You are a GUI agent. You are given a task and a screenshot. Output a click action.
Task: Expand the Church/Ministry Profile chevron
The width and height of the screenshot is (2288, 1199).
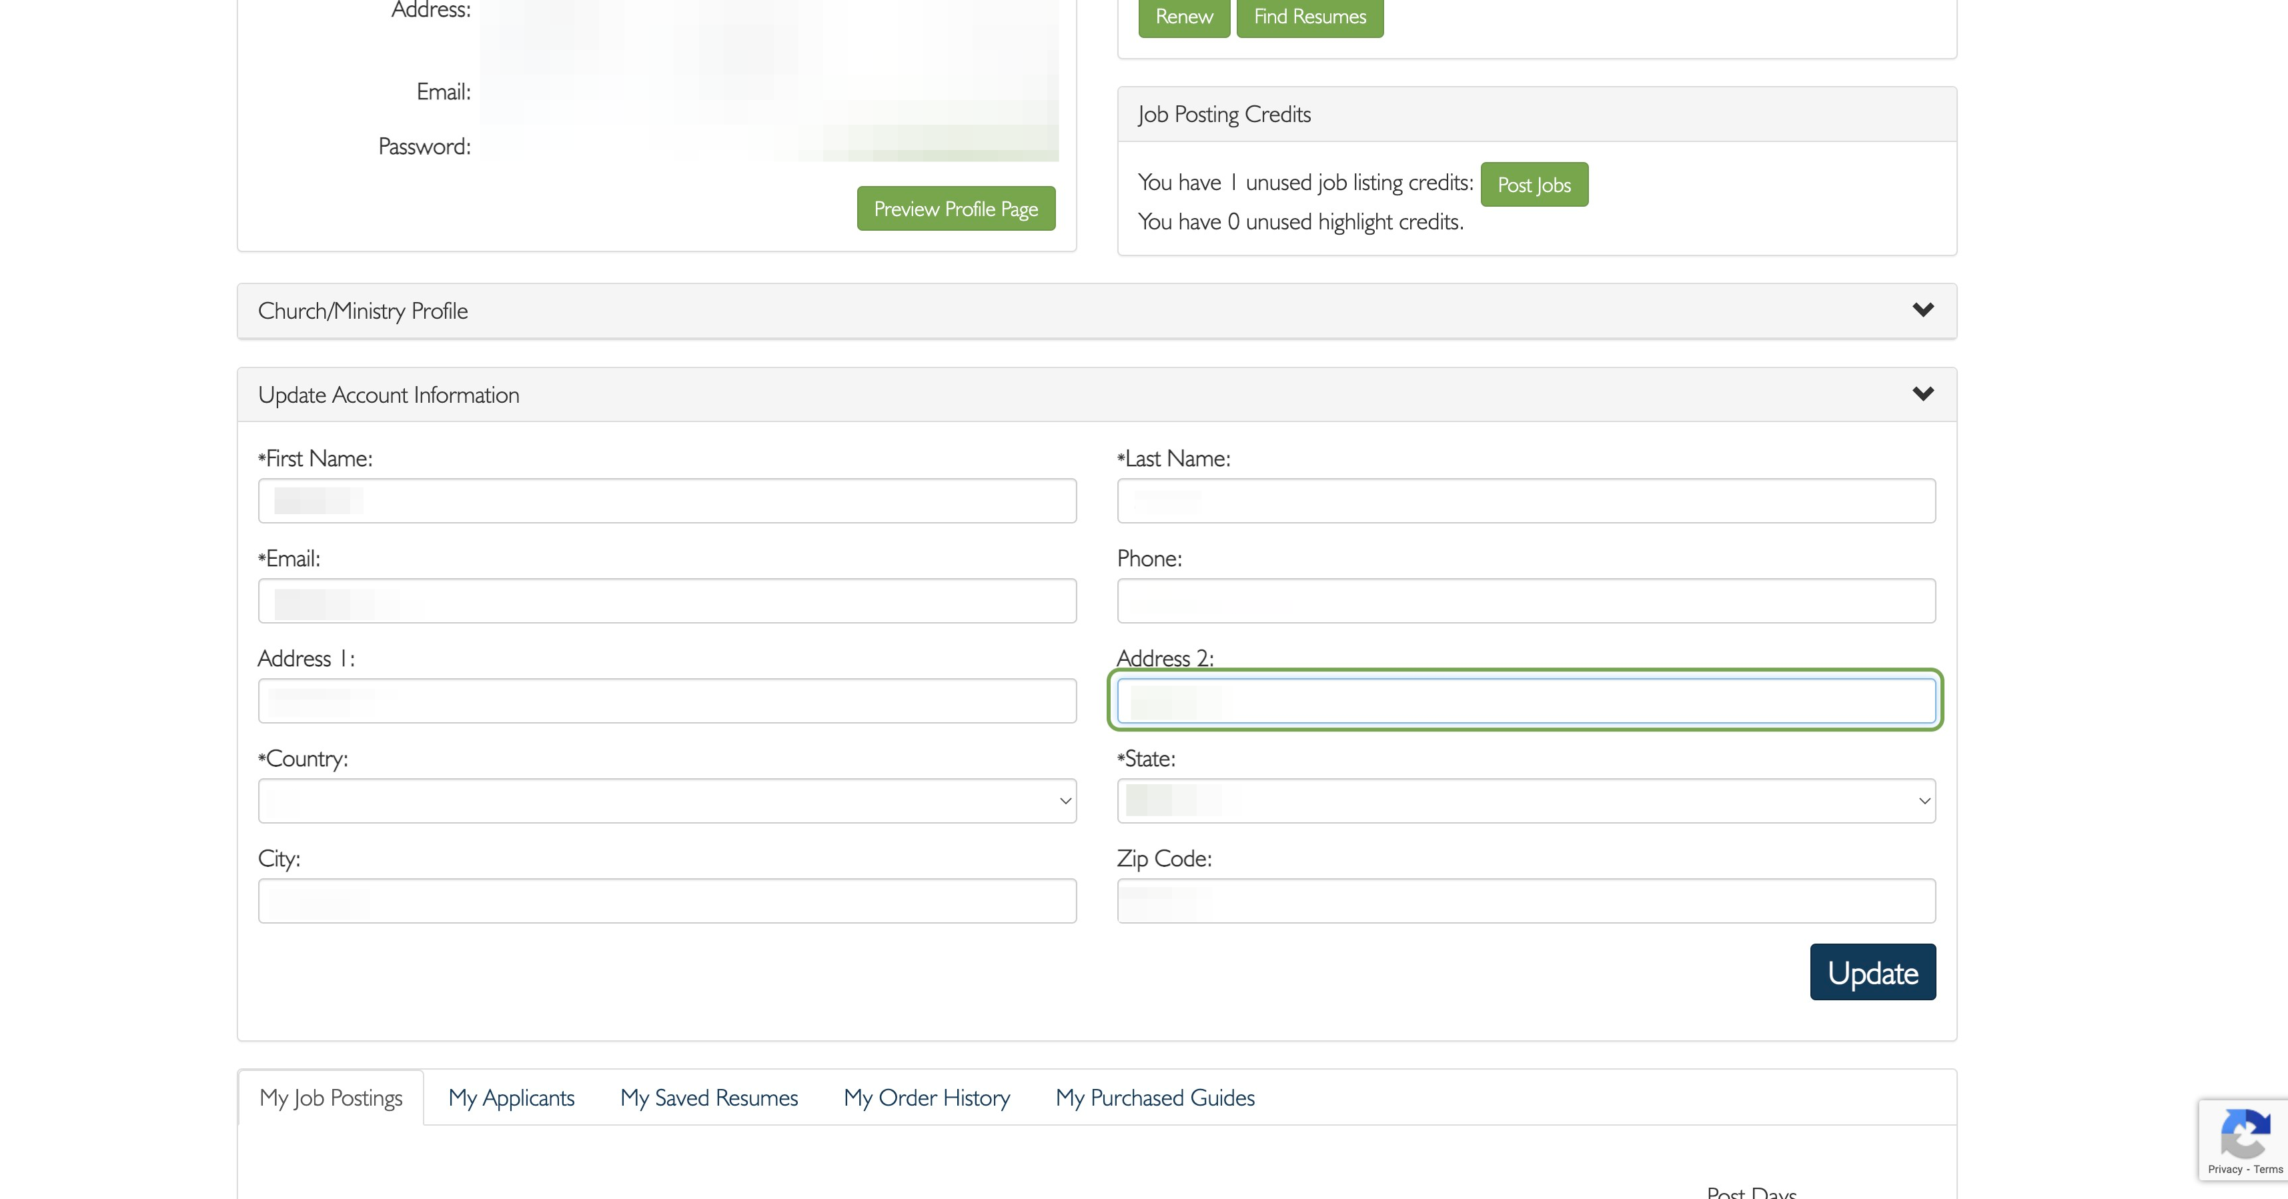1923,310
